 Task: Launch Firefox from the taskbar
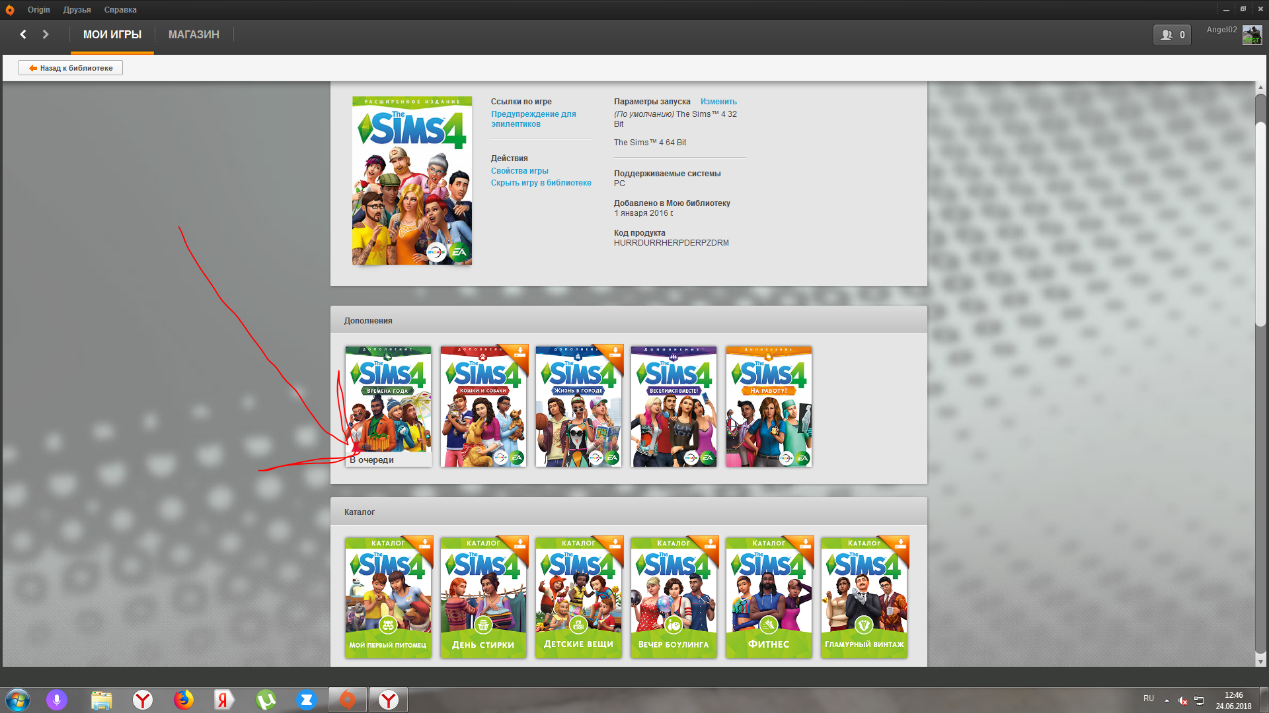pyautogui.click(x=183, y=700)
